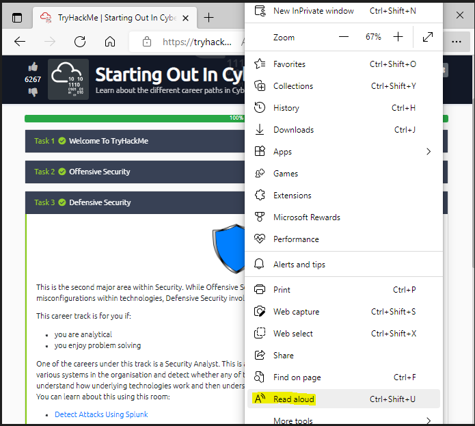The image size is (475, 426).
Task: Click the Find on page label
Action: pyautogui.click(x=297, y=377)
